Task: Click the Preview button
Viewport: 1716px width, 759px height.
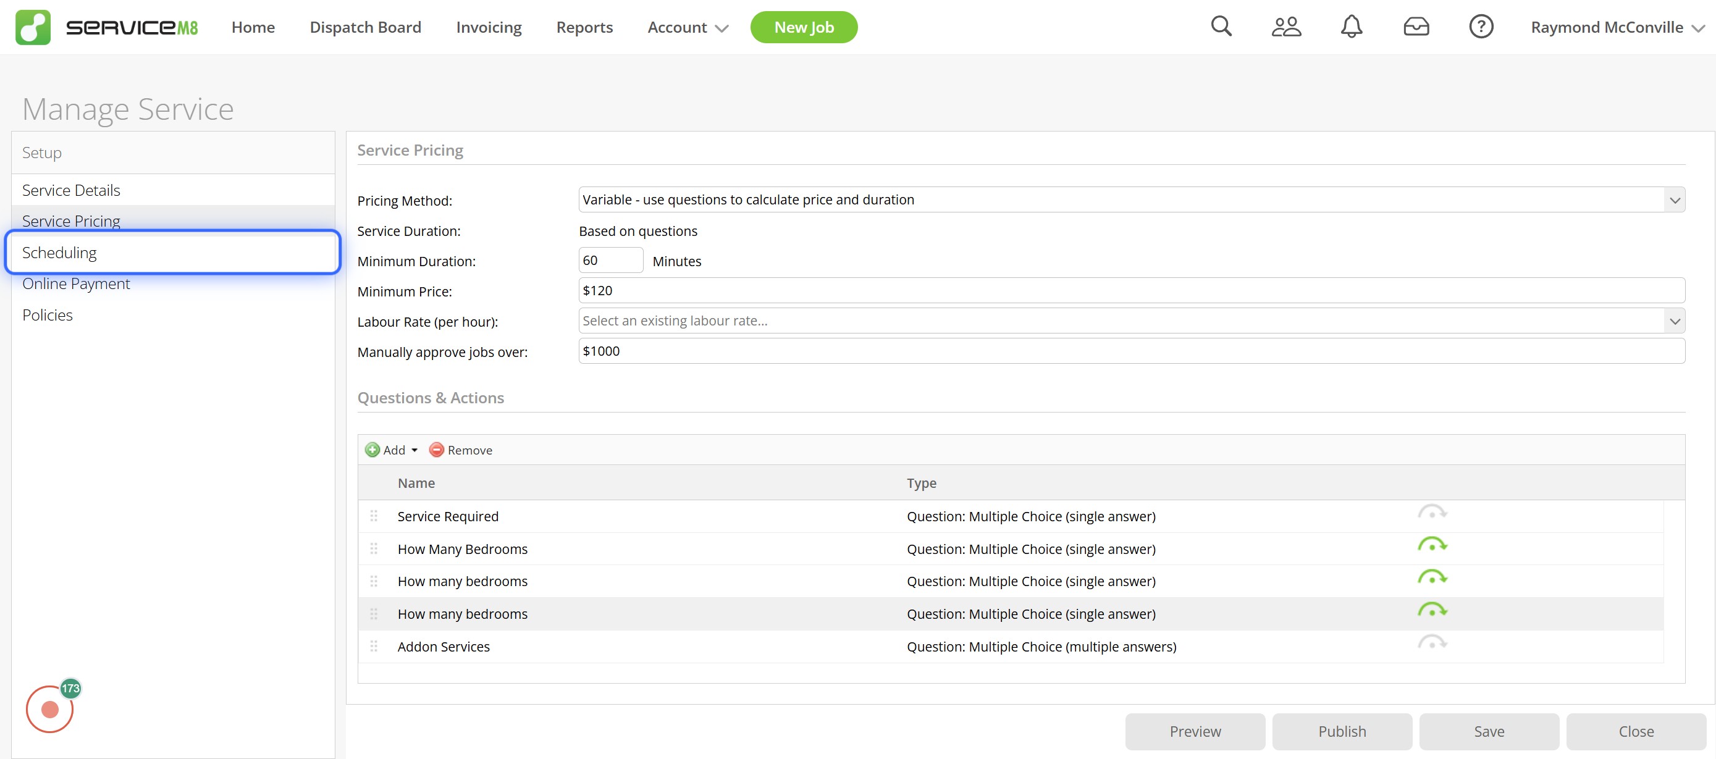Action: click(1195, 732)
